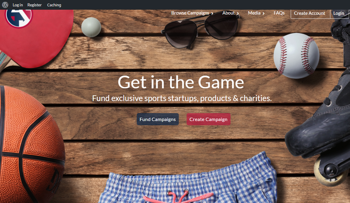
Task: Open the Media menu item
Action: [x=254, y=13]
